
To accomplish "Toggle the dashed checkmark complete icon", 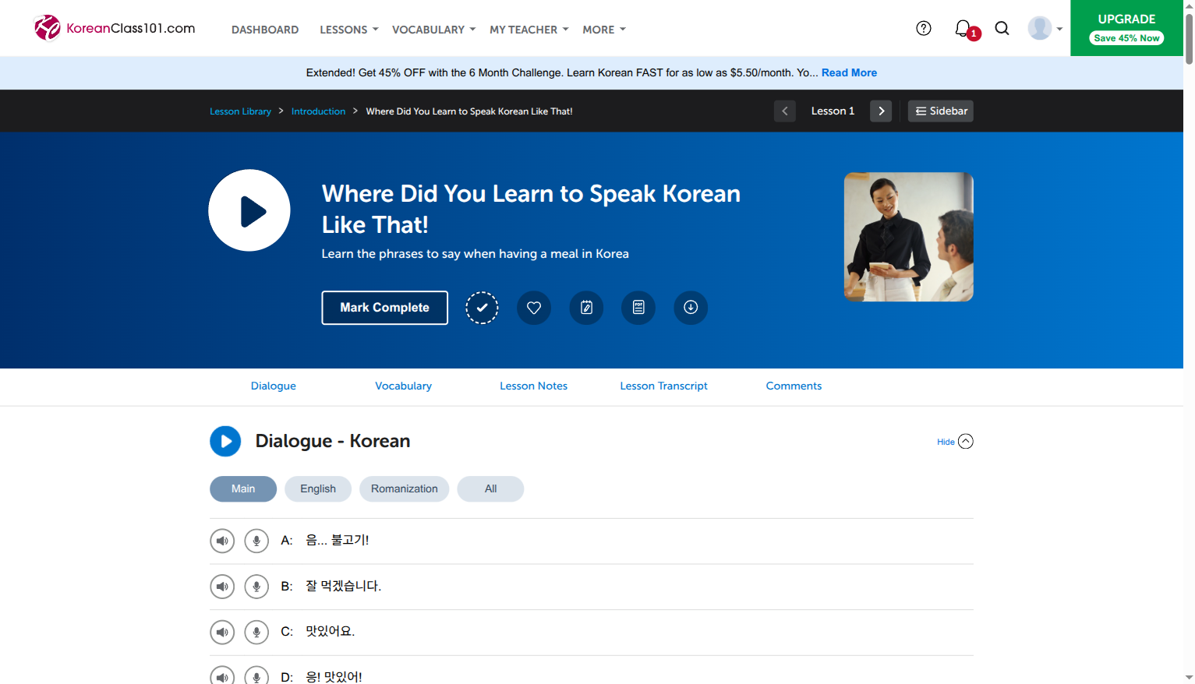I will coord(482,308).
